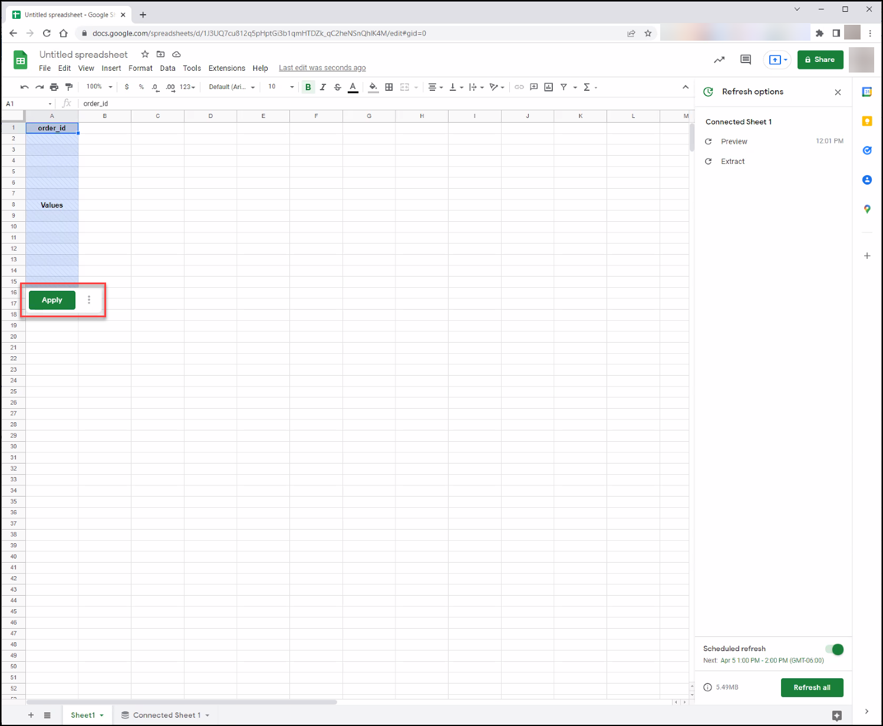Switch to Connected Sheet 1 tab
883x726 pixels.
166,715
